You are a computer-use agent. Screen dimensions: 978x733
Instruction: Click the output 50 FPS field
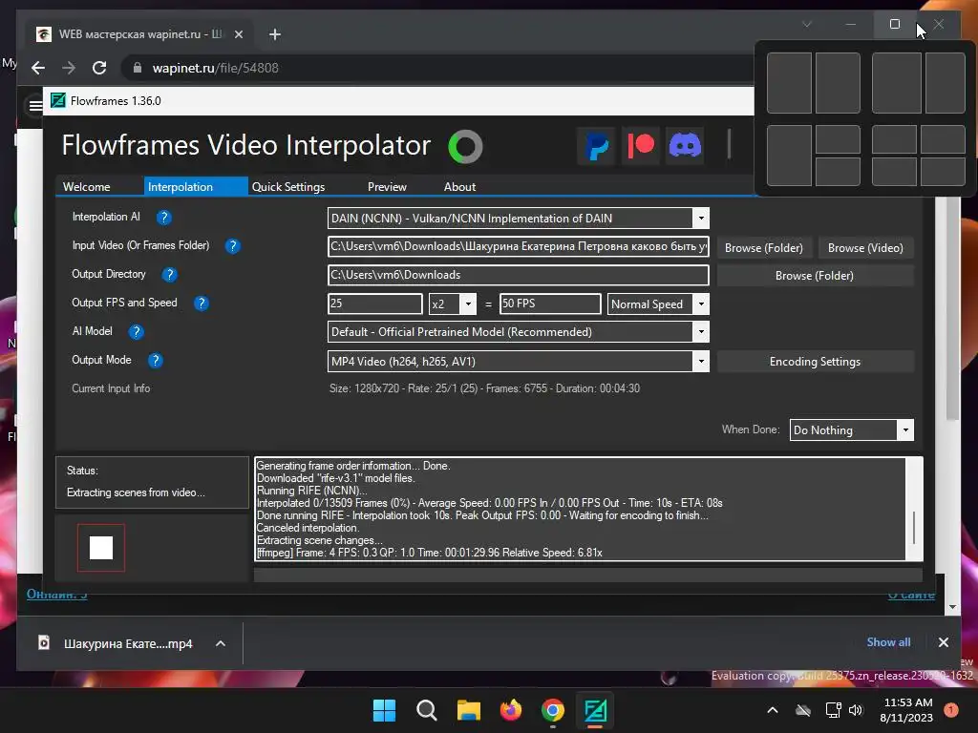point(550,304)
